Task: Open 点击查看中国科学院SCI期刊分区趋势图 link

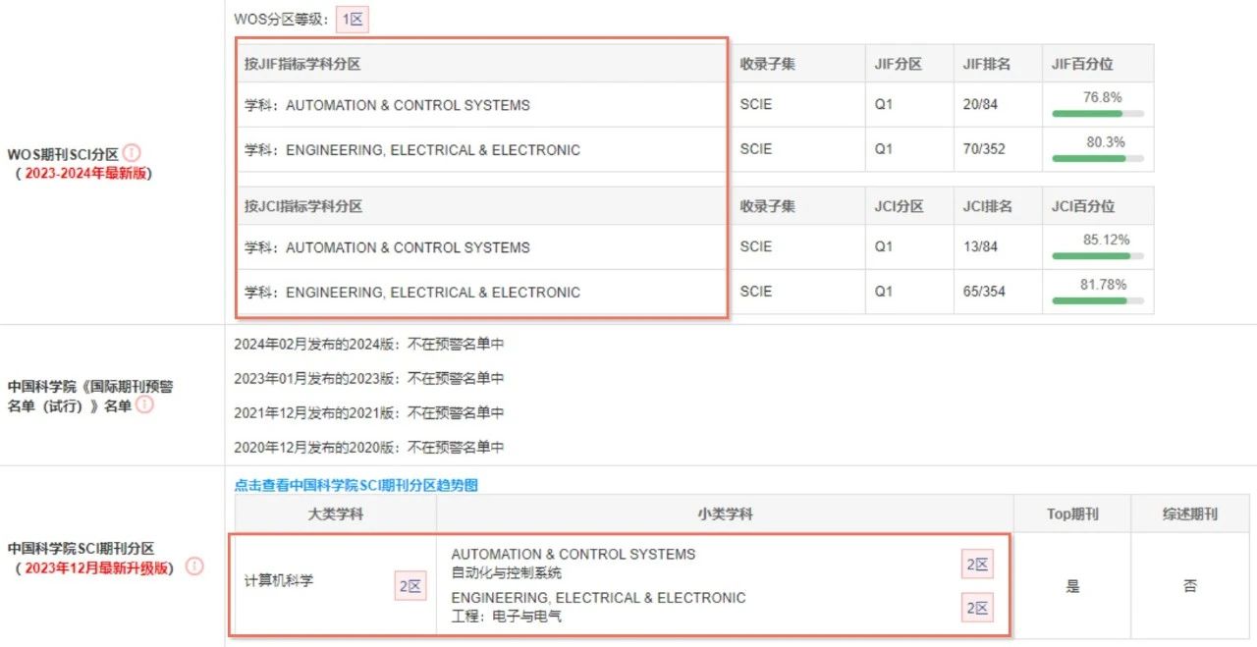Action: click(355, 485)
